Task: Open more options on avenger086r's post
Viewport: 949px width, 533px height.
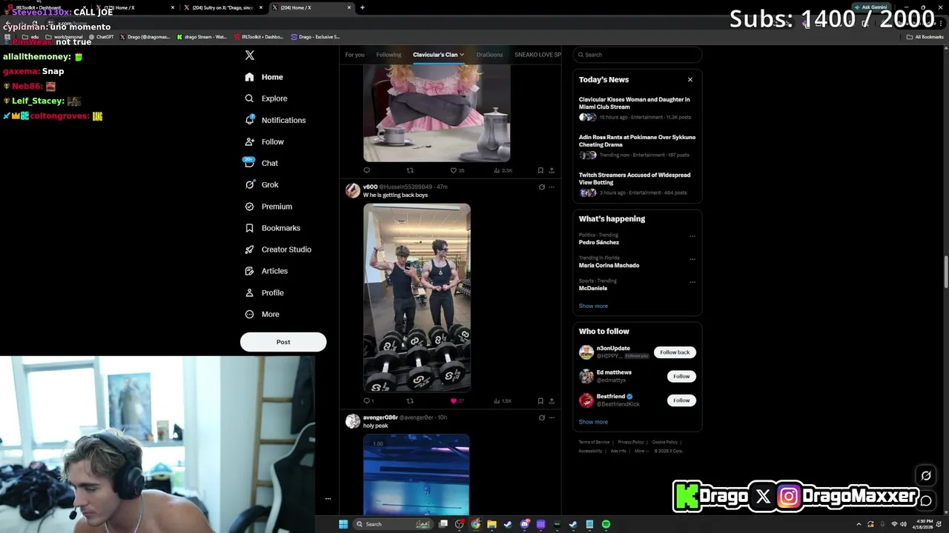Action: coord(552,418)
